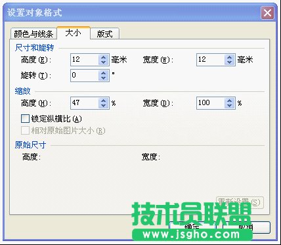Select the 大小 tab

click(74, 33)
